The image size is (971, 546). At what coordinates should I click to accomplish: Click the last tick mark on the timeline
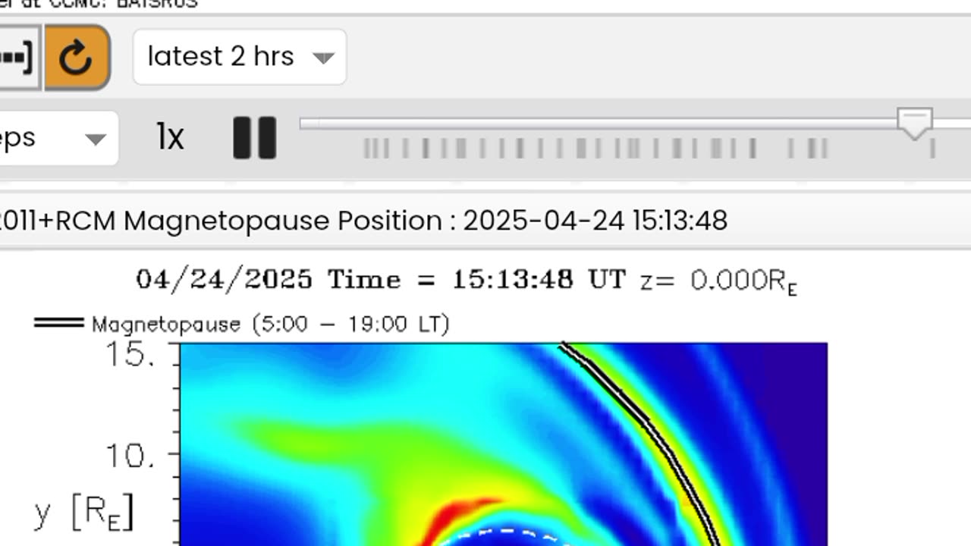point(932,149)
